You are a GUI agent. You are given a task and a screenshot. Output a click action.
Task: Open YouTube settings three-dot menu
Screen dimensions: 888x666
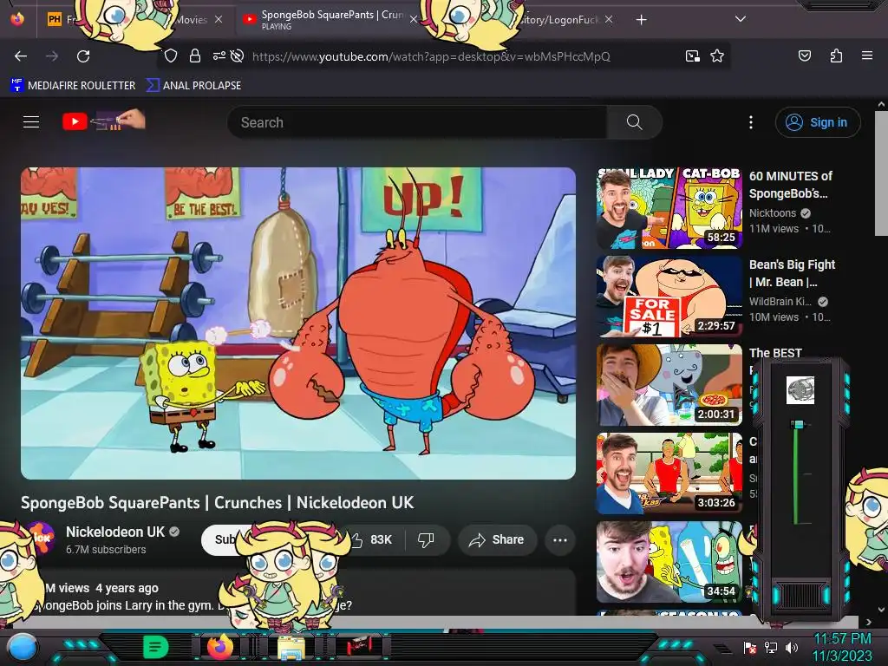pyautogui.click(x=751, y=122)
